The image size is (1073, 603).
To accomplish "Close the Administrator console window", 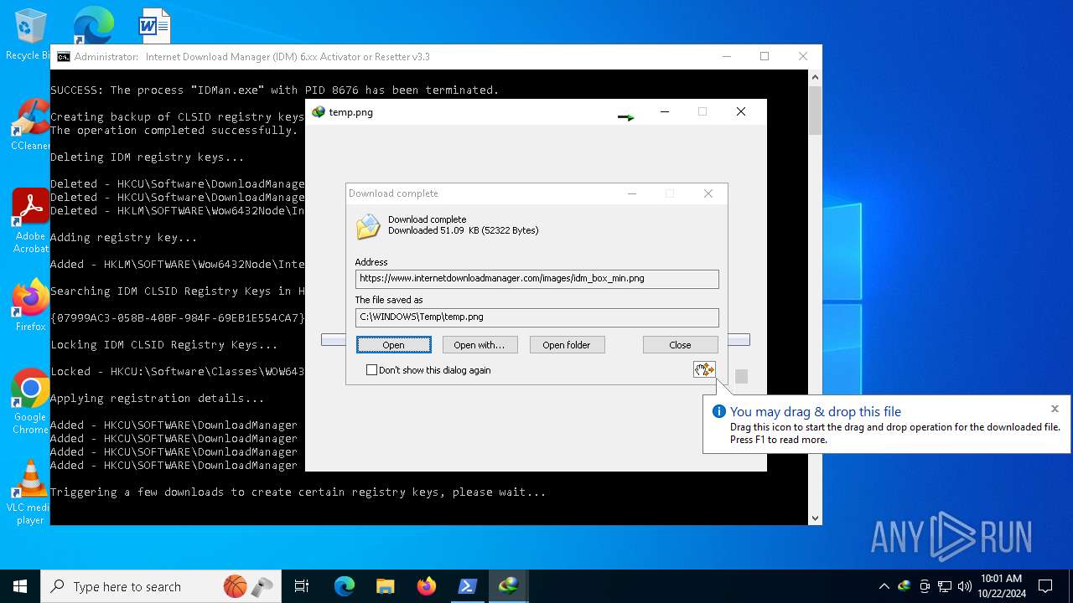I will click(x=803, y=56).
